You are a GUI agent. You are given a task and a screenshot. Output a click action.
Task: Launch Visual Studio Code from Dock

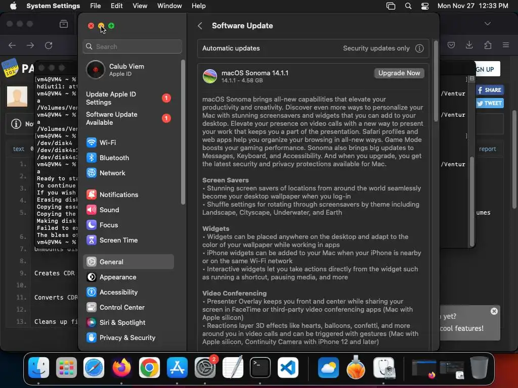click(288, 367)
